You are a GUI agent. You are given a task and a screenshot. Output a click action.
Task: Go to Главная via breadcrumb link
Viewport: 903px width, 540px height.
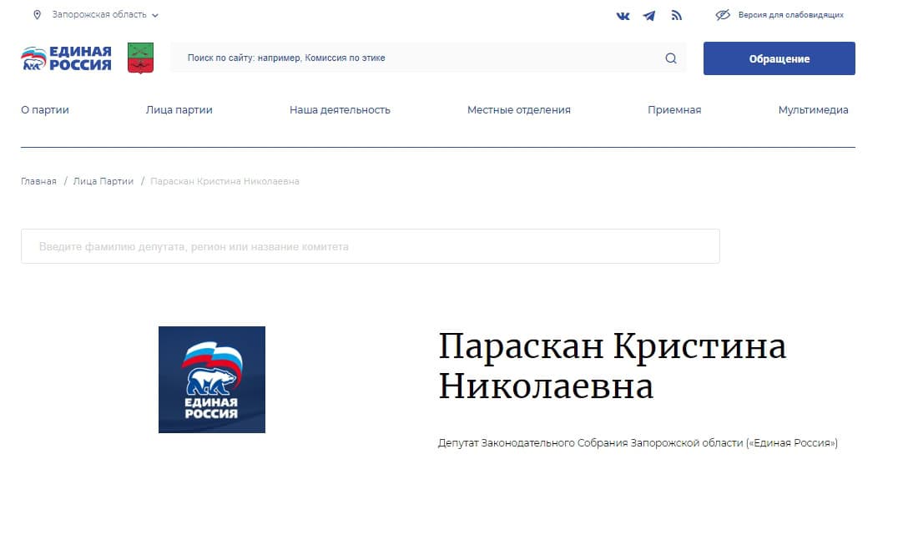coord(38,180)
